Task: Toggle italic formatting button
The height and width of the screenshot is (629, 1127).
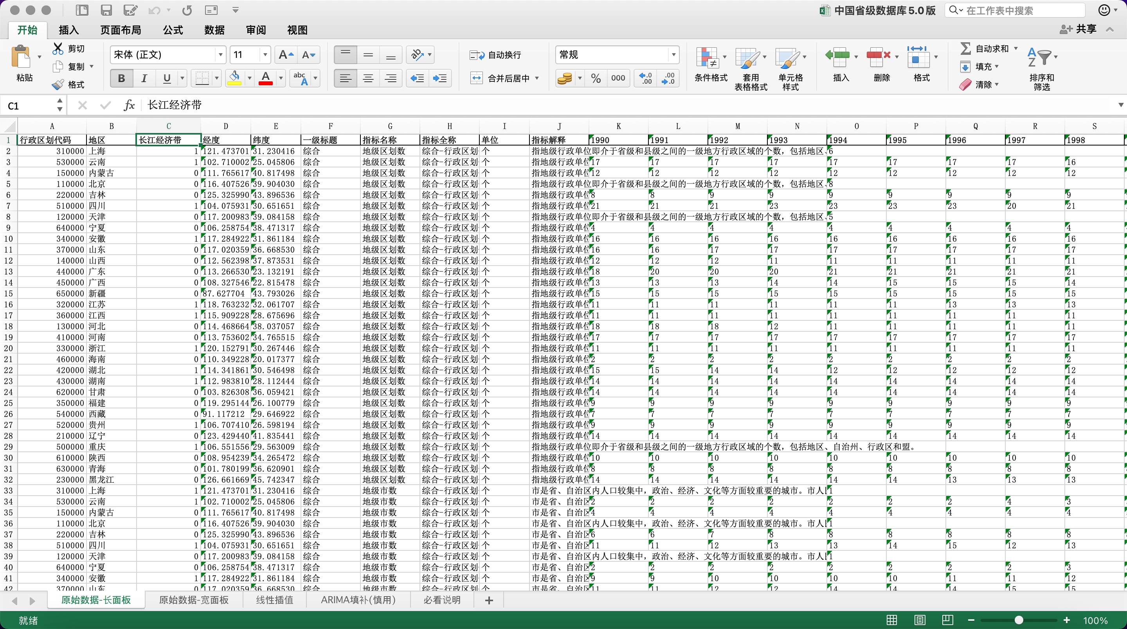Action: coord(144,78)
